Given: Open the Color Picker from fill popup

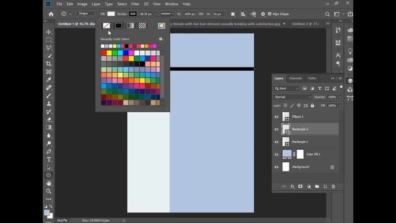Looking at the screenshot, I should click(161, 25).
